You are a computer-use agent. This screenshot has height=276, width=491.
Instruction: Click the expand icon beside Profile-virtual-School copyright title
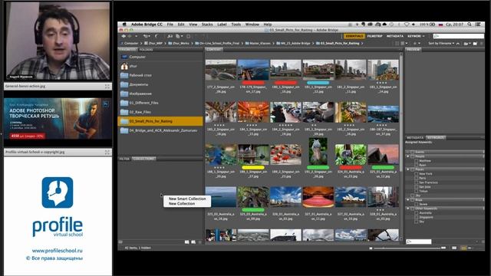coord(107,152)
